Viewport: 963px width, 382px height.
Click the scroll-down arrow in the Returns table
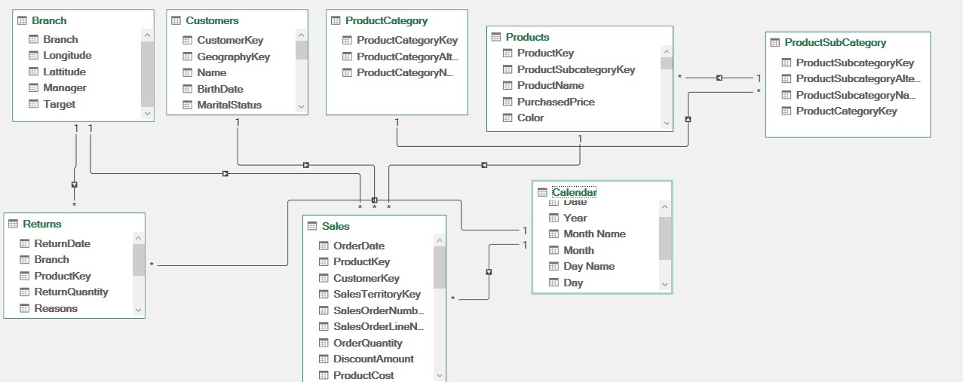(138, 310)
